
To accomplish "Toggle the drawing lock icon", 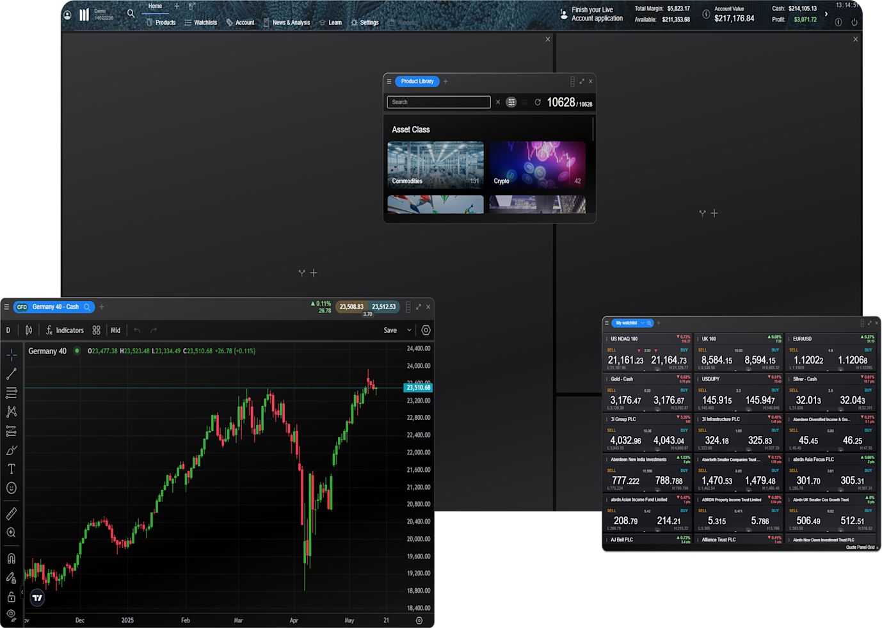I will tap(12, 597).
